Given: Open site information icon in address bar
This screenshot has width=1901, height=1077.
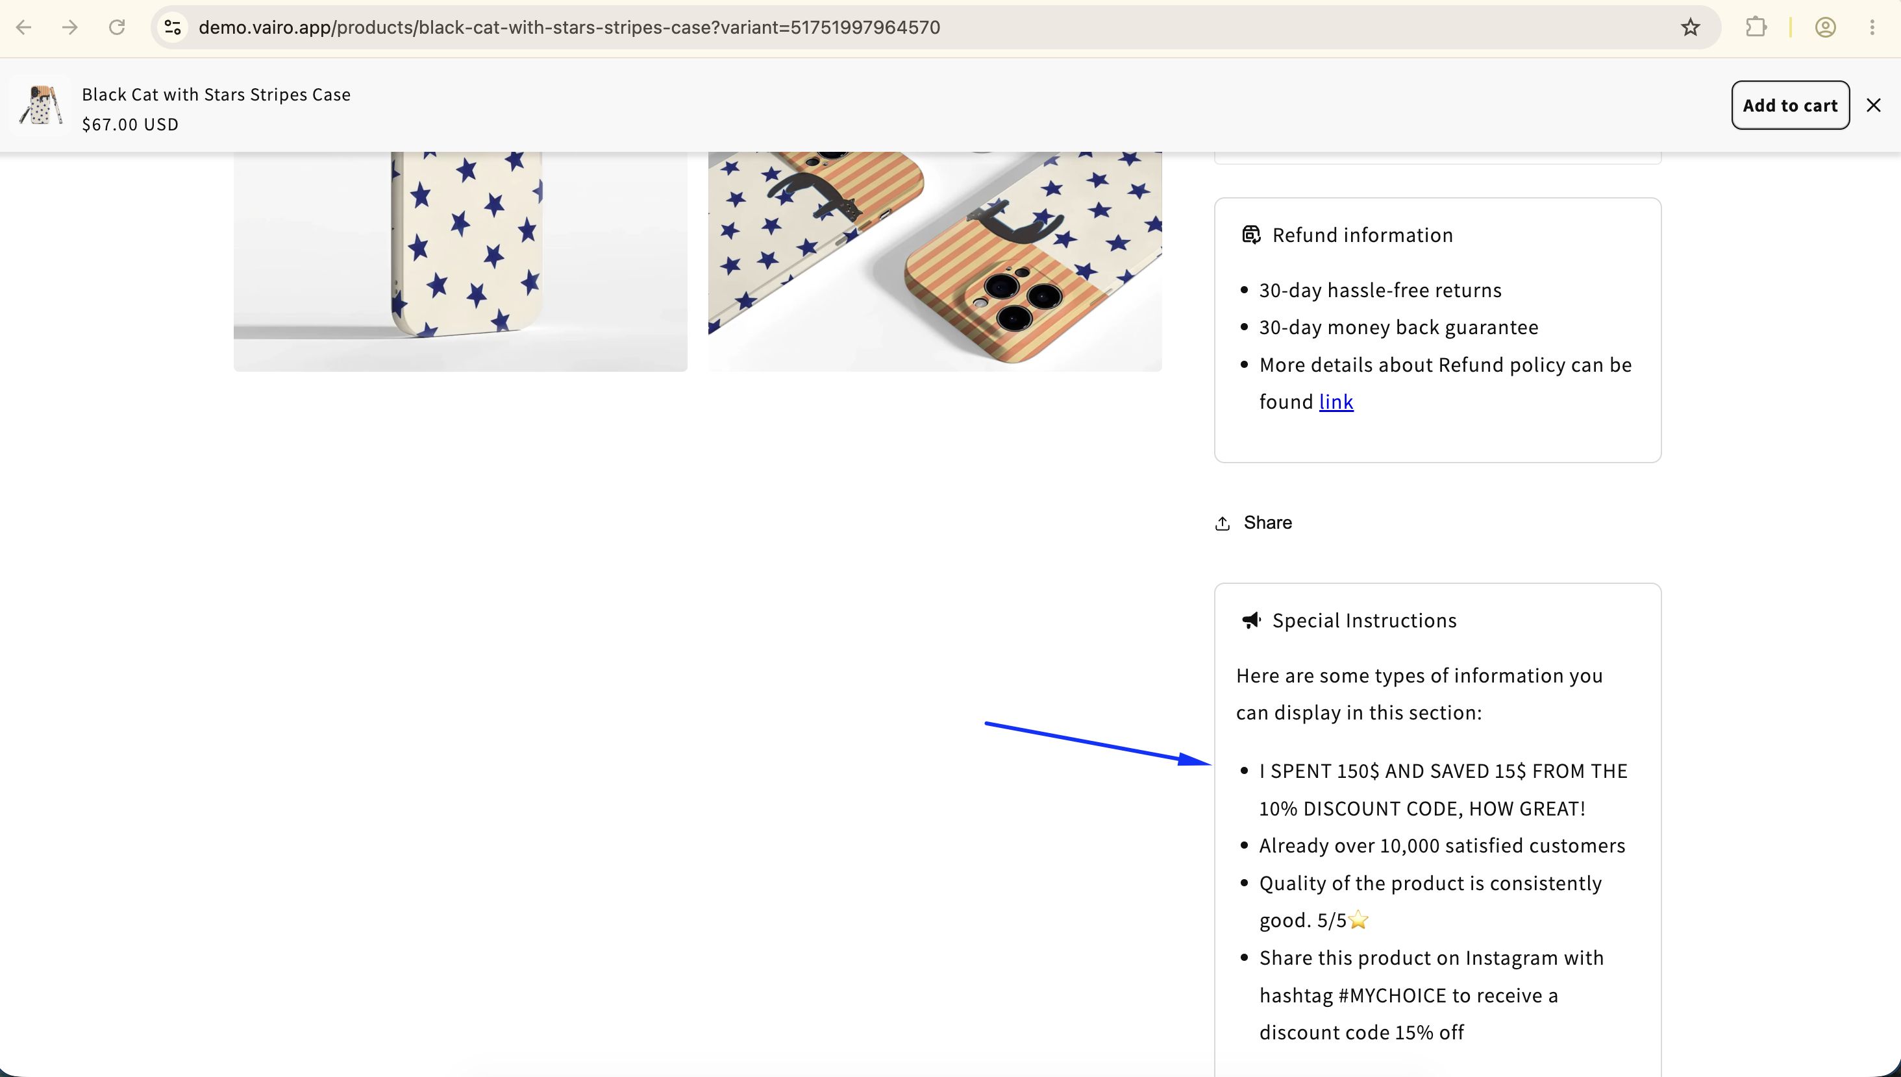Looking at the screenshot, I should click(173, 27).
